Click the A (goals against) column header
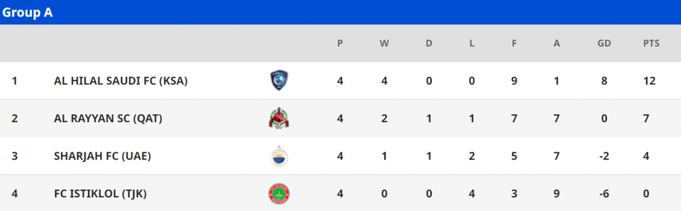Image resolution: width=681 pixels, height=211 pixels. point(557,43)
